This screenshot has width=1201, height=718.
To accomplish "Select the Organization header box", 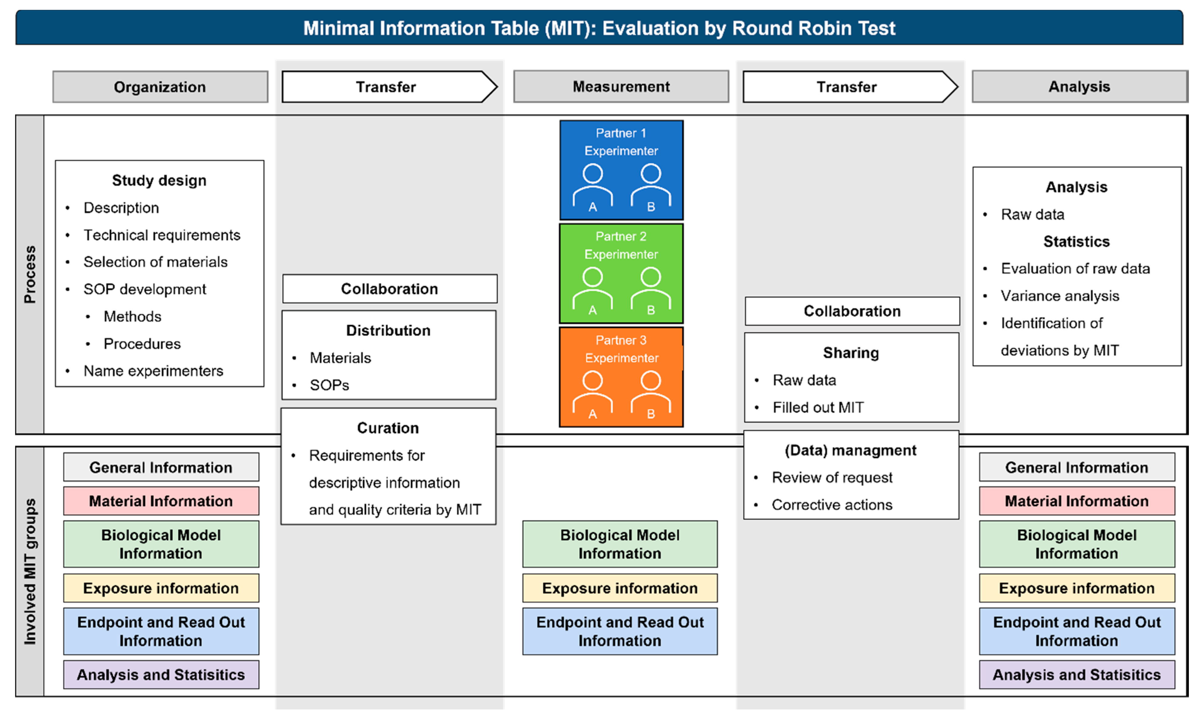I will pyautogui.click(x=160, y=87).
